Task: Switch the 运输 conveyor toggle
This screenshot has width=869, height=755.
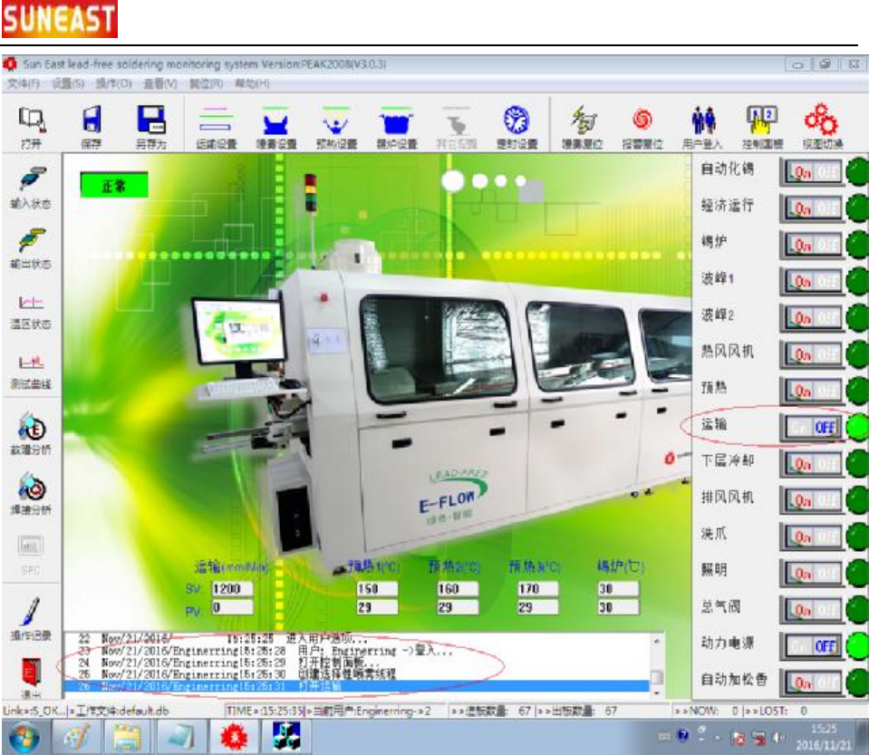Action: pyautogui.click(x=813, y=428)
